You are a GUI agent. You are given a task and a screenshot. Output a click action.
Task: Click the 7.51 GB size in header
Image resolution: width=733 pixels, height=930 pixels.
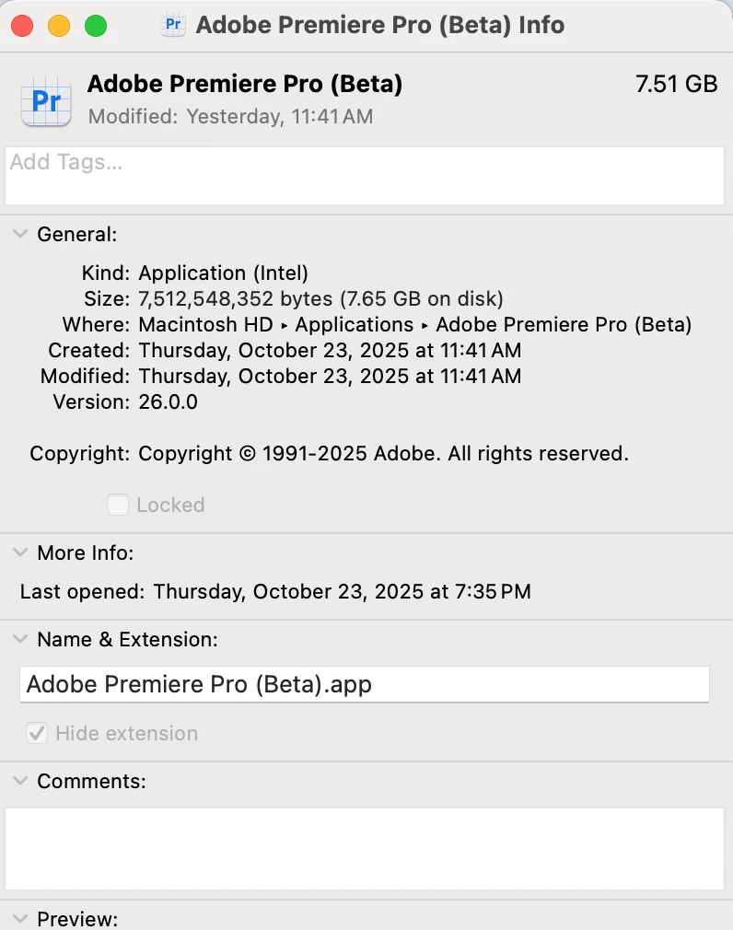(677, 84)
